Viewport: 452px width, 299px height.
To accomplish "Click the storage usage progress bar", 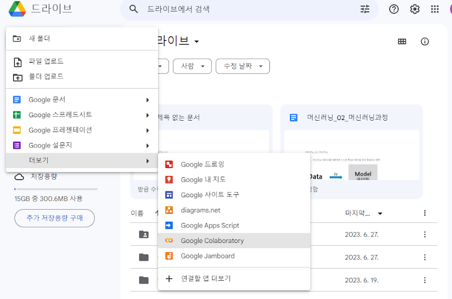I will coord(56,189).
